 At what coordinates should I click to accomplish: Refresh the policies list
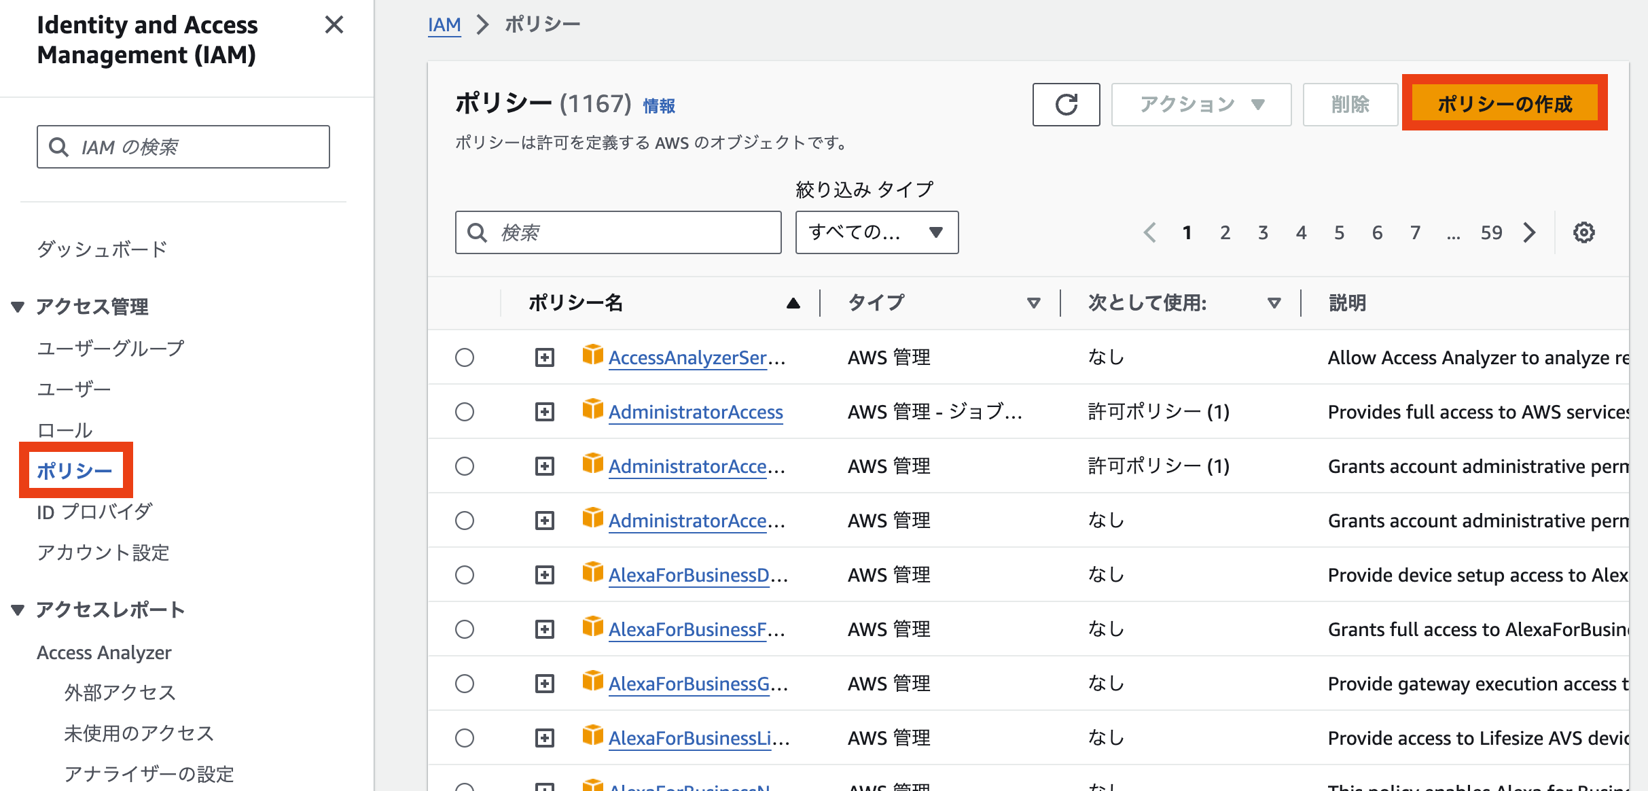(x=1066, y=105)
